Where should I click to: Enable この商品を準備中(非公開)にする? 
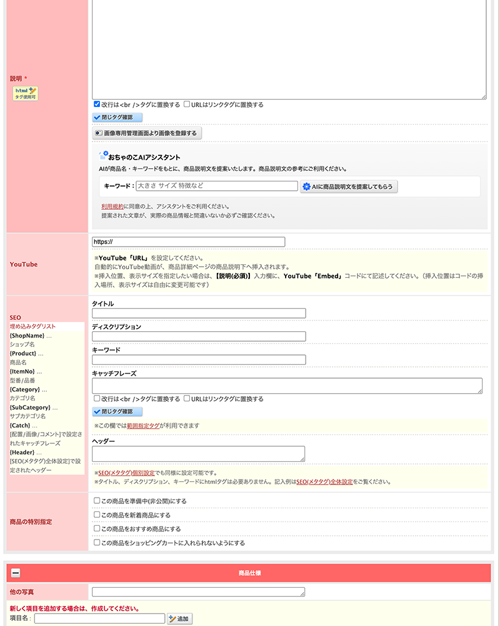[97, 501]
